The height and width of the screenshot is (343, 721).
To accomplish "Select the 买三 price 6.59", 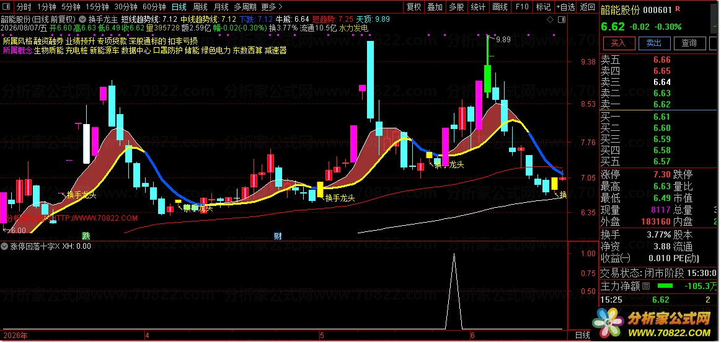I will 661,140.
